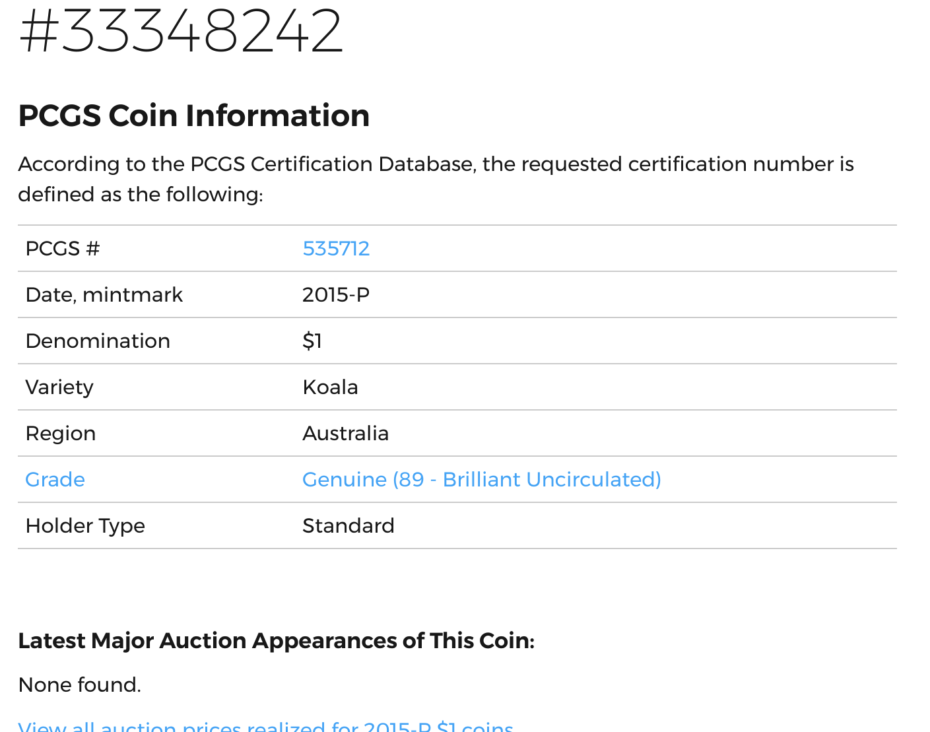Click the Holder Type row label

pos(85,526)
